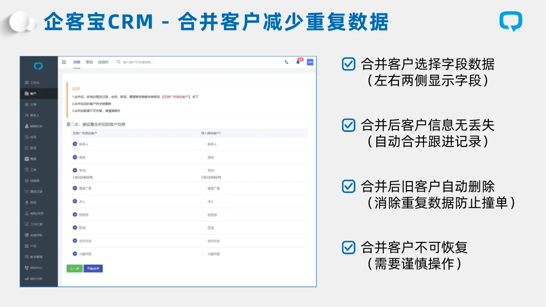Viewport: 546px width, 307px height.
Task: Select 区域 radio under 导入测试客户1
Action: tap(203, 227)
